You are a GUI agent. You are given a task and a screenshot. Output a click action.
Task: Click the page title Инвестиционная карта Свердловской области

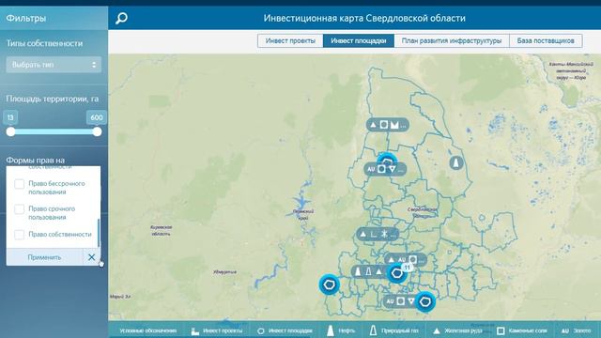pyautogui.click(x=364, y=18)
